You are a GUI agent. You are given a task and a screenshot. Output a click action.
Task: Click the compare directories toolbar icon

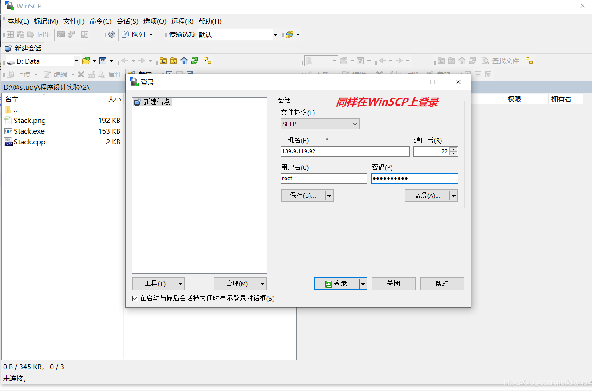coord(10,34)
